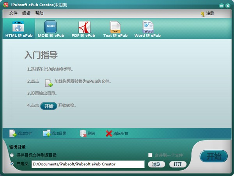Viewport: 234px width, 176px height.
Task: Enable the 合并到一个文件 checkbox
Action: 150,155
